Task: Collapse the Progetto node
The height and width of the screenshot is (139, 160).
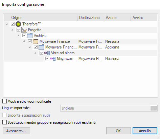Action: click(x=13, y=30)
